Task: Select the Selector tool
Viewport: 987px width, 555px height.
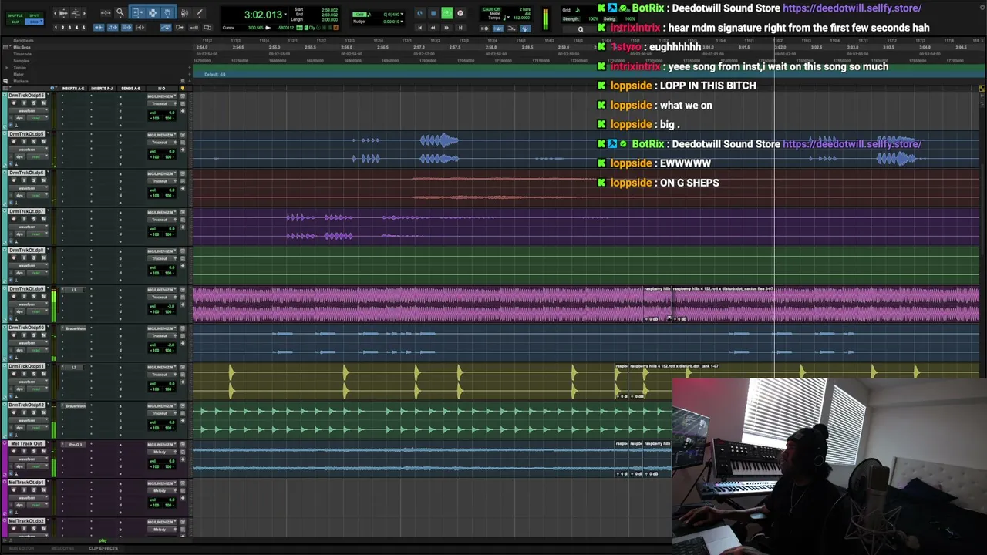Action: pos(153,13)
